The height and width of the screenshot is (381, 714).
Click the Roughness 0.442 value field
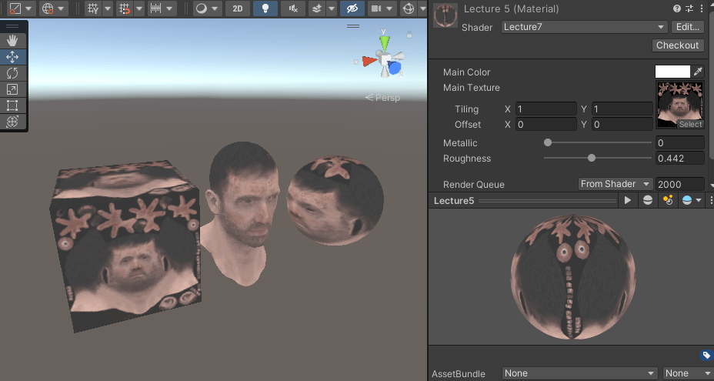pos(680,158)
